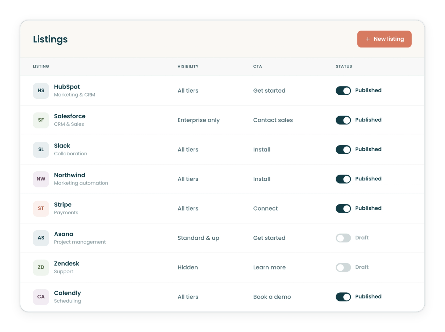The height and width of the screenshot is (332, 445).
Task: Disable the Slack listing status switch
Action: point(343,150)
